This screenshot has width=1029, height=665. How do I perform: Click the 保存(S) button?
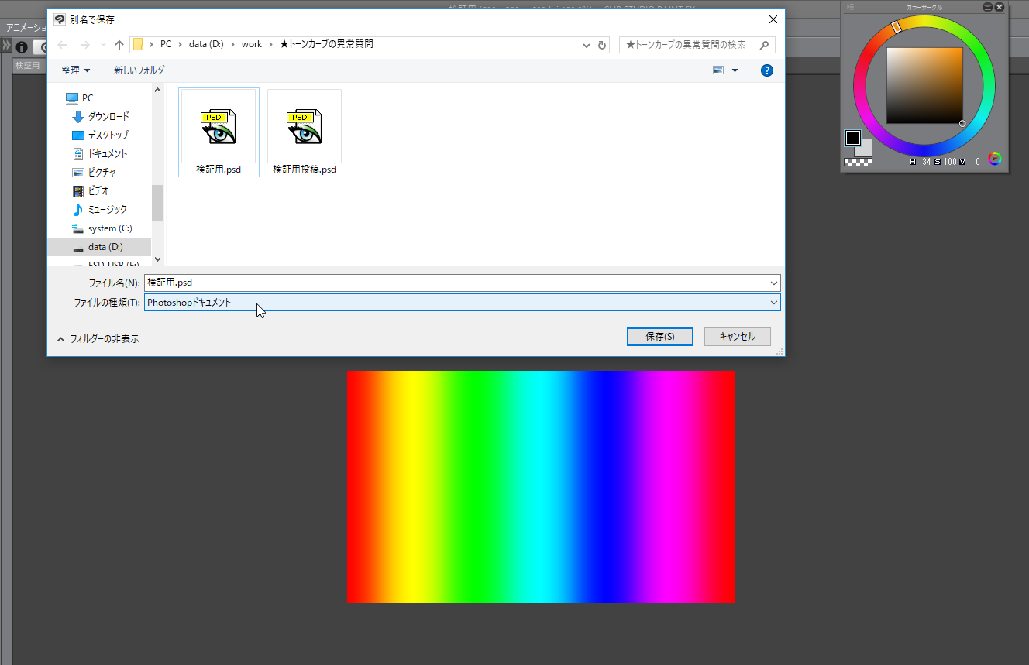[x=659, y=337]
